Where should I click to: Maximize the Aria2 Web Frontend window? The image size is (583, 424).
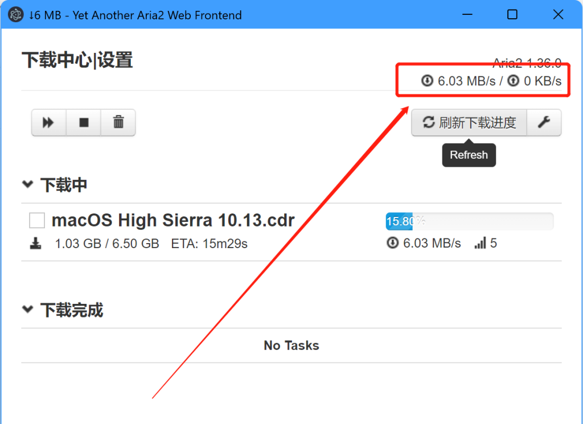pos(512,15)
